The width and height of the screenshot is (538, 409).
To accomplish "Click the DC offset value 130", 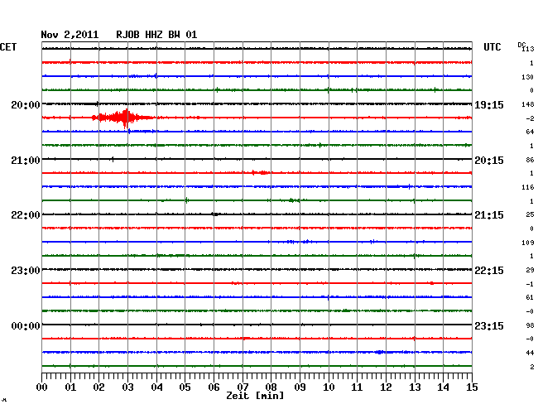I will pos(528,77).
